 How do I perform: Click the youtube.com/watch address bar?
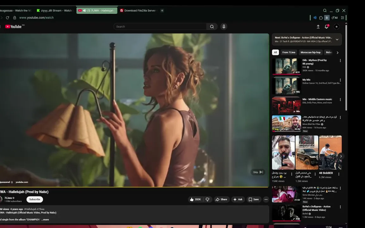click(36, 18)
